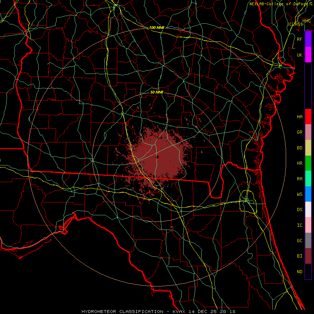Click the radar site center dot
This screenshot has height=314, width=314.
click(157, 157)
